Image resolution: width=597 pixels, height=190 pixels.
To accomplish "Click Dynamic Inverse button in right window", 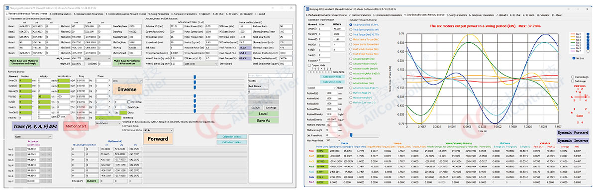I will [573, 140].
